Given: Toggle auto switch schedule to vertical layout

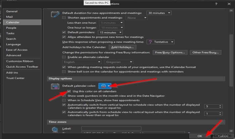Looking at the screenshot, I should [x=64, y=112].
